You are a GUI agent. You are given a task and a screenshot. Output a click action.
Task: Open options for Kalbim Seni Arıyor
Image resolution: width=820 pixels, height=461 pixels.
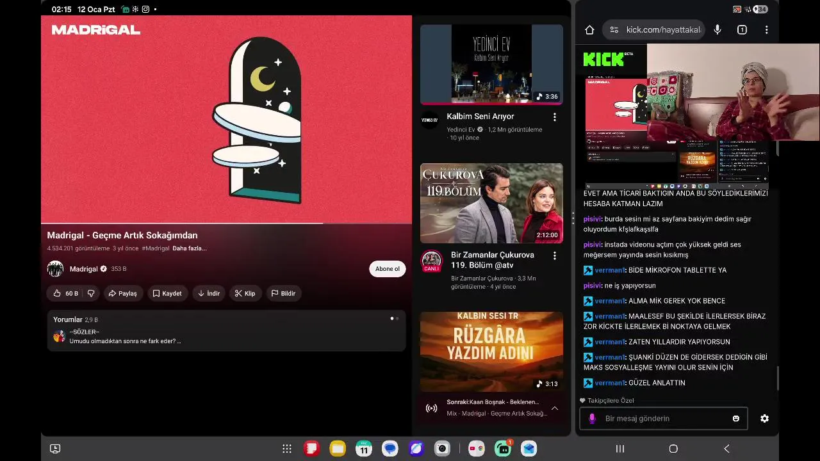555,117
